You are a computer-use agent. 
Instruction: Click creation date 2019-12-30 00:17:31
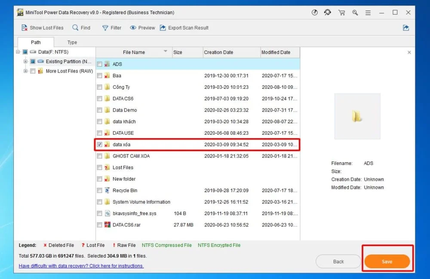click(x=226, y=76)
